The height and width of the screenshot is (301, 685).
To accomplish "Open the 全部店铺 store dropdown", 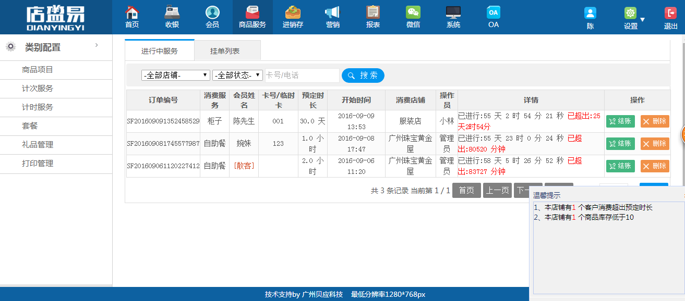I will (x=175, y=76).
